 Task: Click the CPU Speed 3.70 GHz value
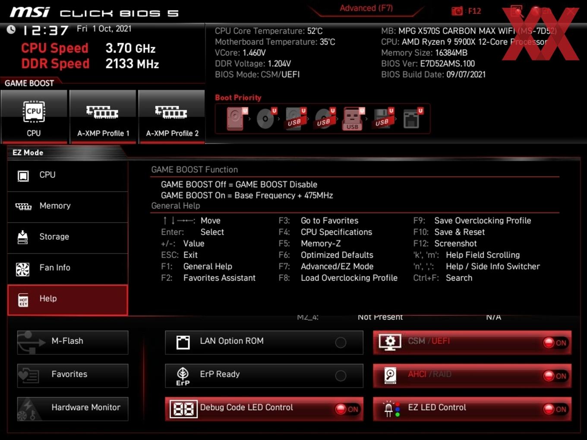[x=130, y=48]
